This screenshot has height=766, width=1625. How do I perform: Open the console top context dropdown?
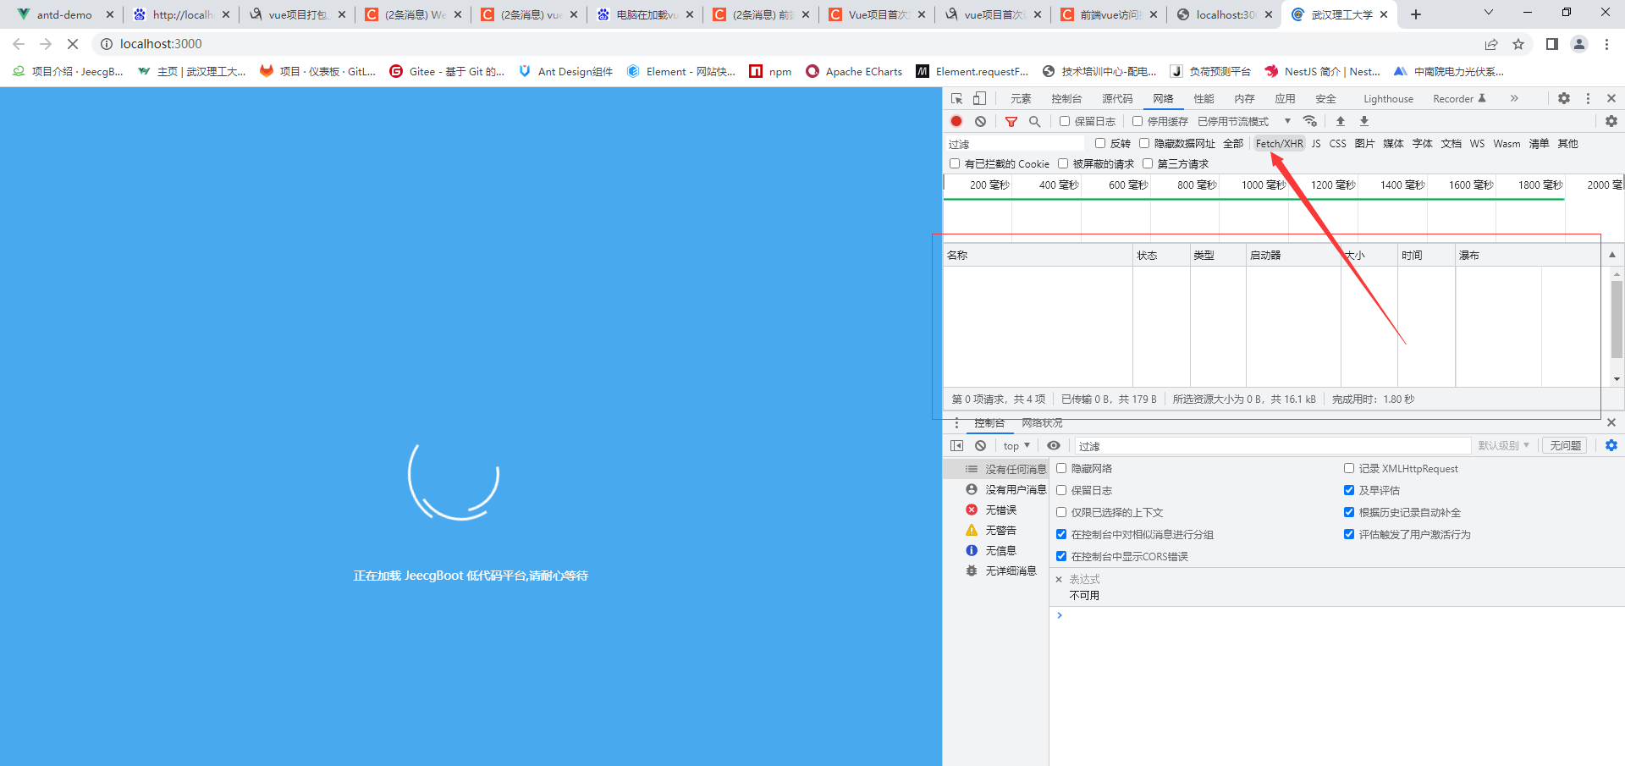[x=1016, y=446]
